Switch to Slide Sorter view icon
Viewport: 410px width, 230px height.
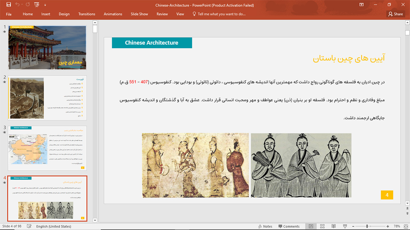click(x=322, y=226)
